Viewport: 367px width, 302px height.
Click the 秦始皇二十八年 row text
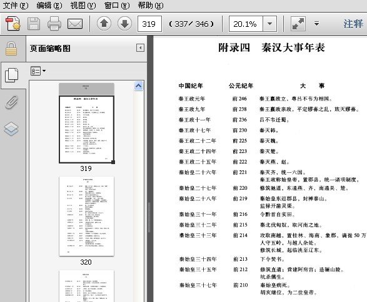click(x=198, y=199)
